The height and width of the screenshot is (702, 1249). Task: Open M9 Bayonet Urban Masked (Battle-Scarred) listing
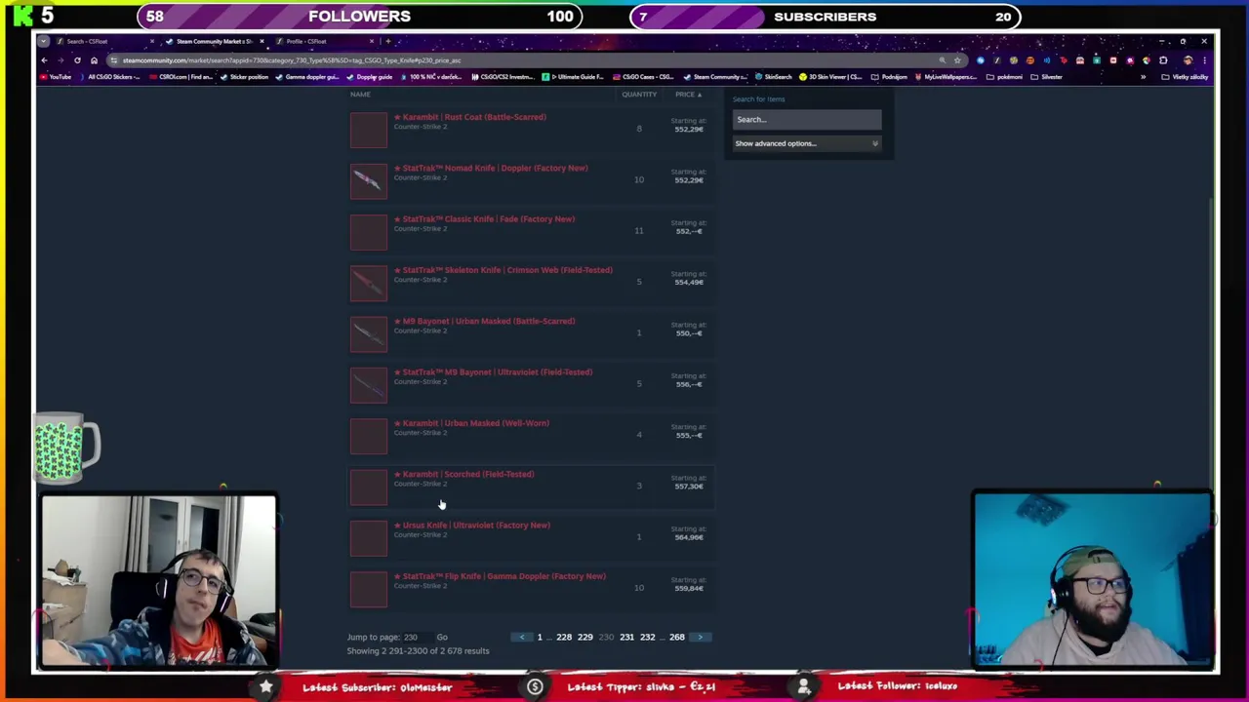point(489,321)
